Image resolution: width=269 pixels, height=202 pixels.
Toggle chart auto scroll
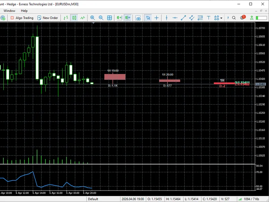click(x=119, y=18)
